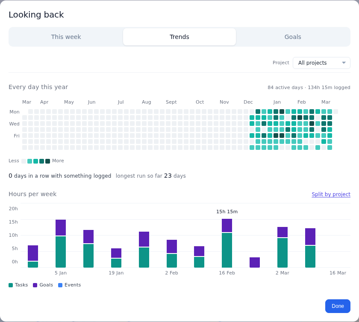Click the 16 Feb weekly bar's purple Goals segment

click(x=227, y=226)
